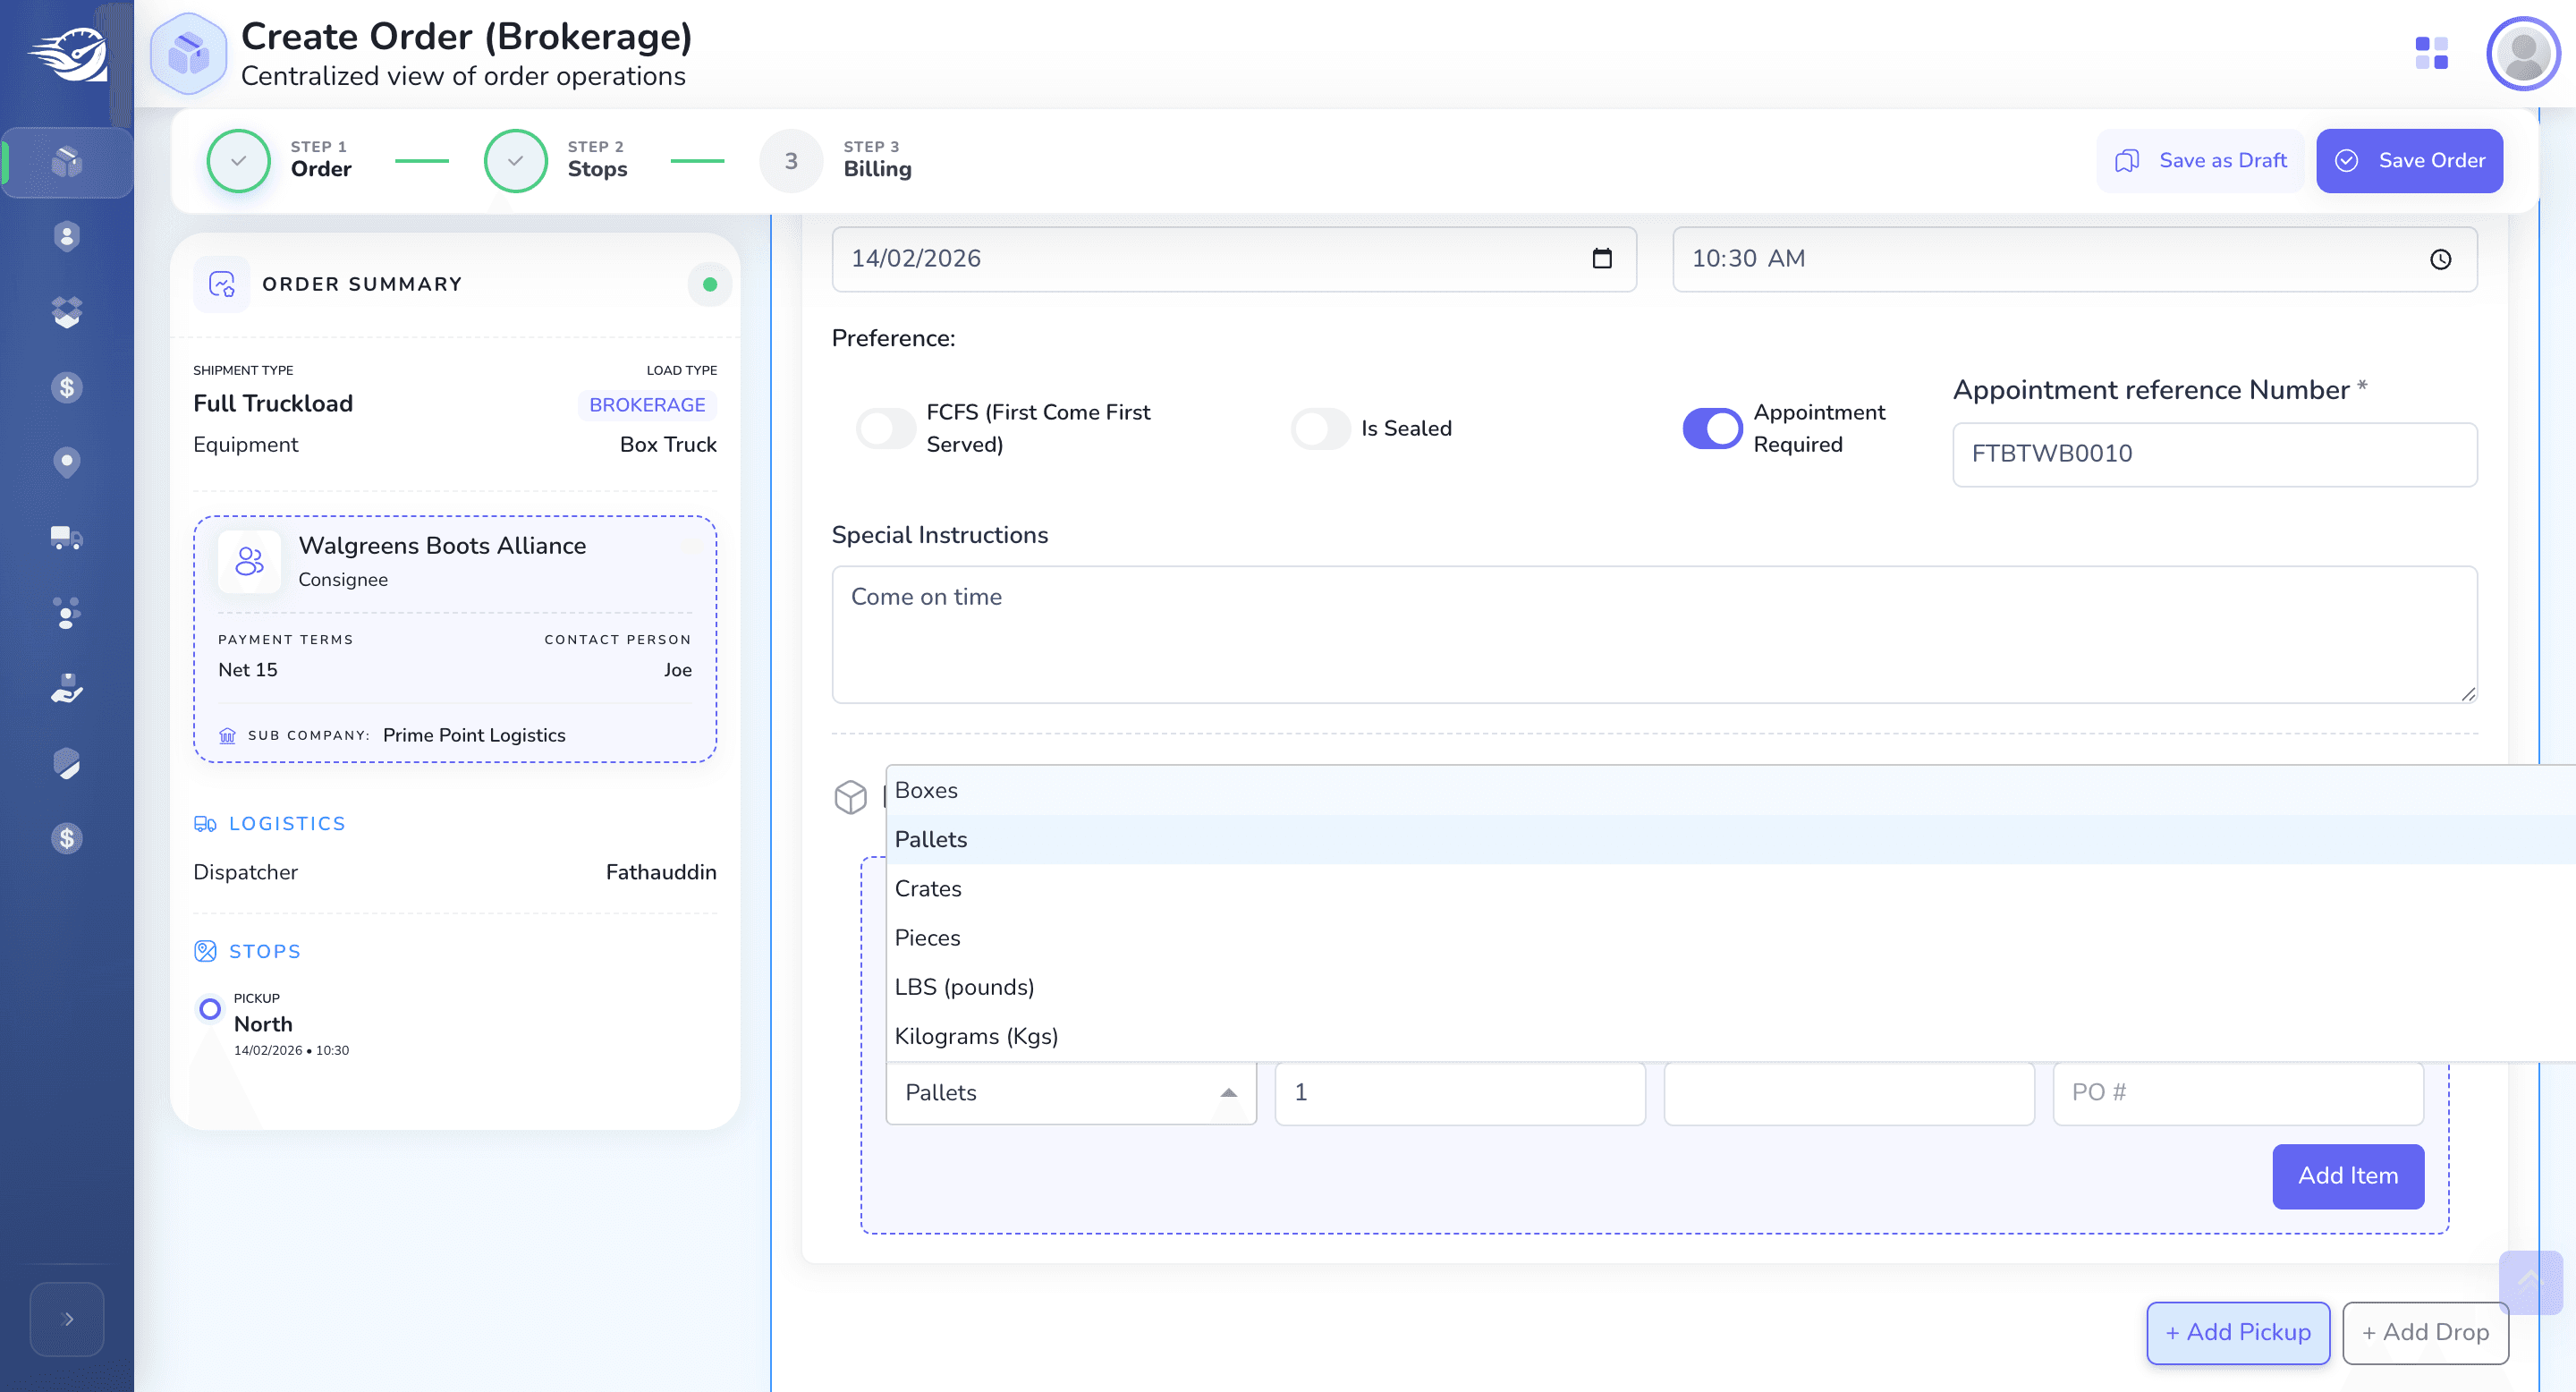The height and width of the screenshot is (1392, 2576).
Task: Disable the Appointment Required switch
Action: (1712, 428)
